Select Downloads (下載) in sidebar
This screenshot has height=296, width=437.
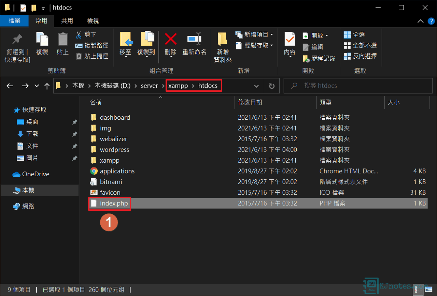[x=28, y=134]
